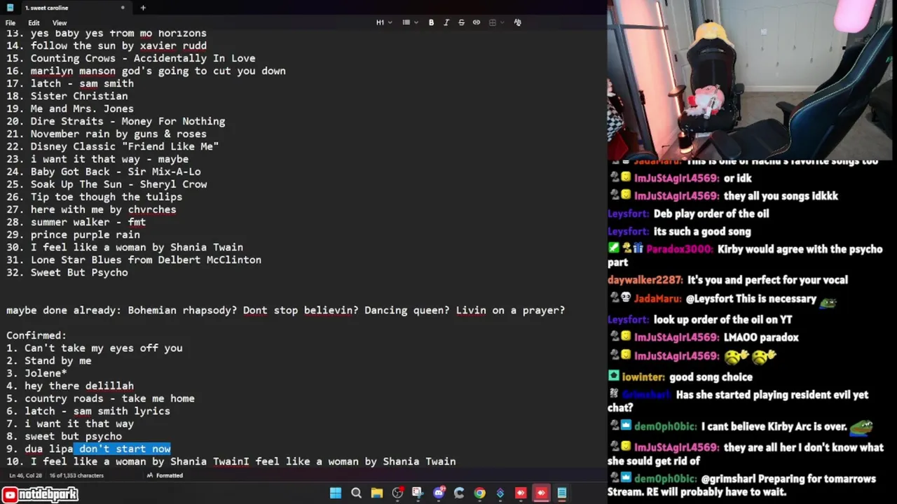The image size is (897, 504).
Task: Open File Explorer from taskbar
Action: (x=376, y=493)
